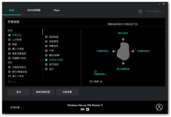
Task: Collapse the list with 更少 chevron
Action: coord(12,82)
